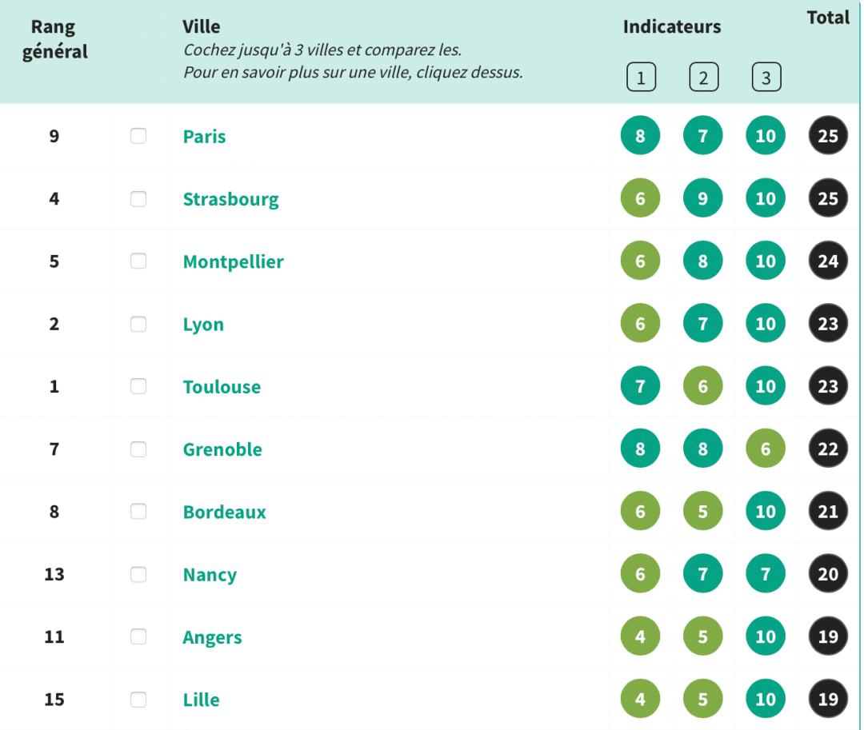Open the Montpellier city page
This screenshot has height=730, width=864.
(233, 262)
